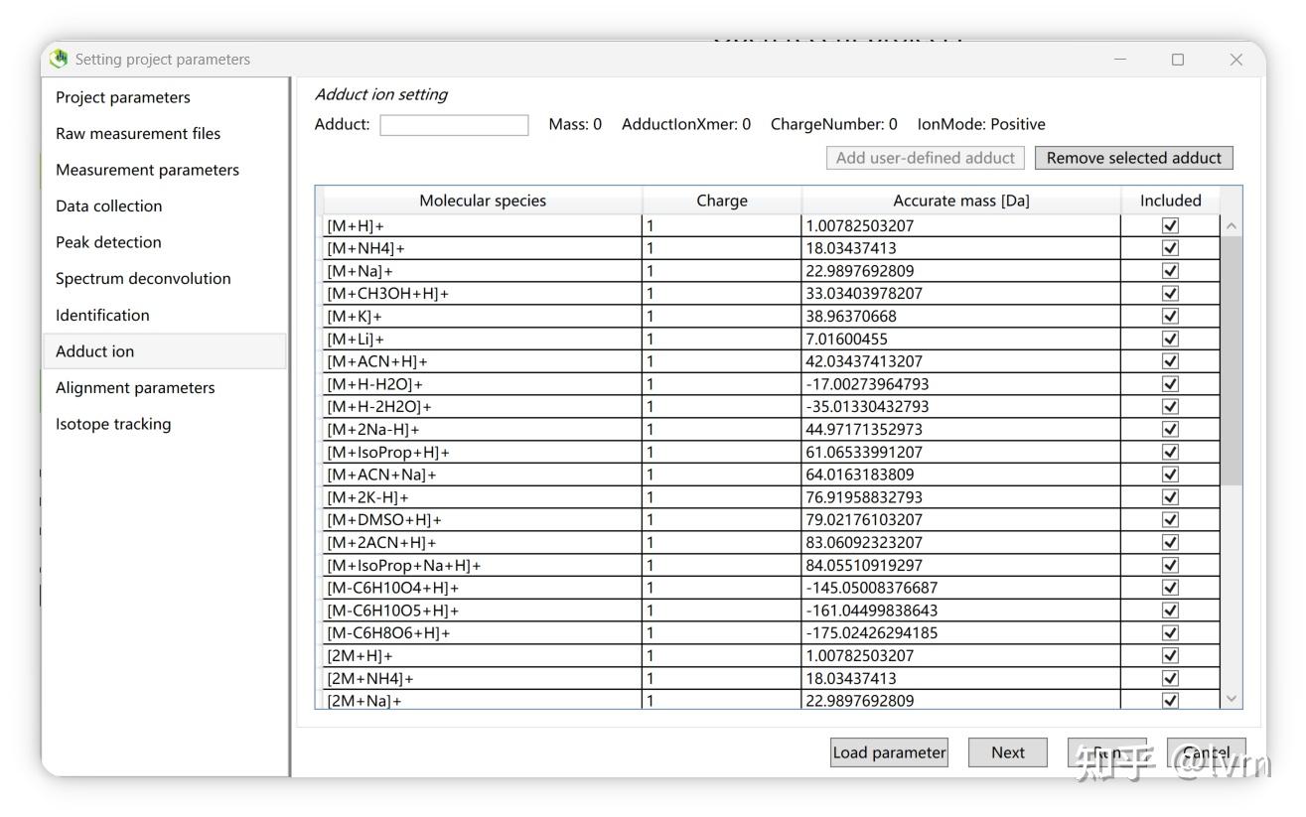Image resolution: width=1306 pixels, height=817 pixels.
Task: Click the MS-DIAL app icon in title bar
Action: [61, 60]
